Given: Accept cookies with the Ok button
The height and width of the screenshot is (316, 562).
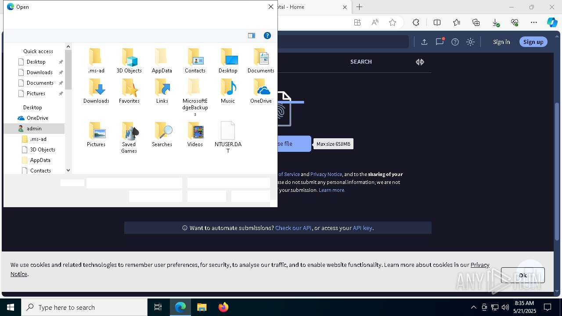Looking at the screenshot, I should tap(522, 275).
